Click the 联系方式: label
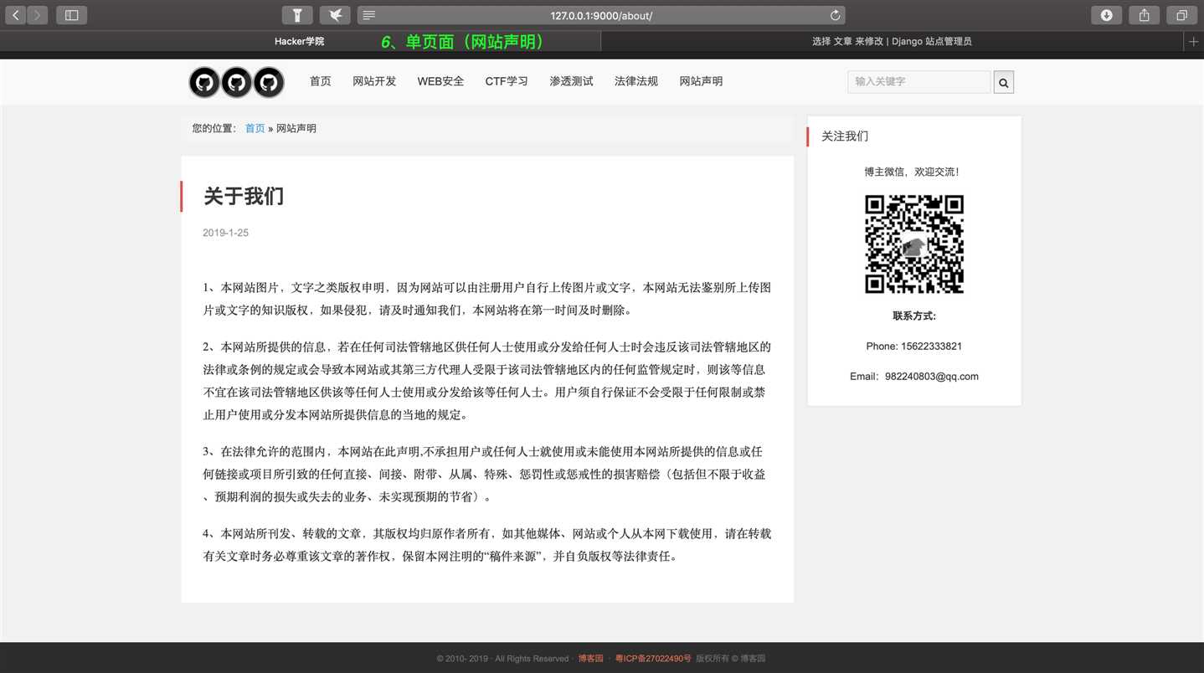1204x673 pixels. point(914,316)
